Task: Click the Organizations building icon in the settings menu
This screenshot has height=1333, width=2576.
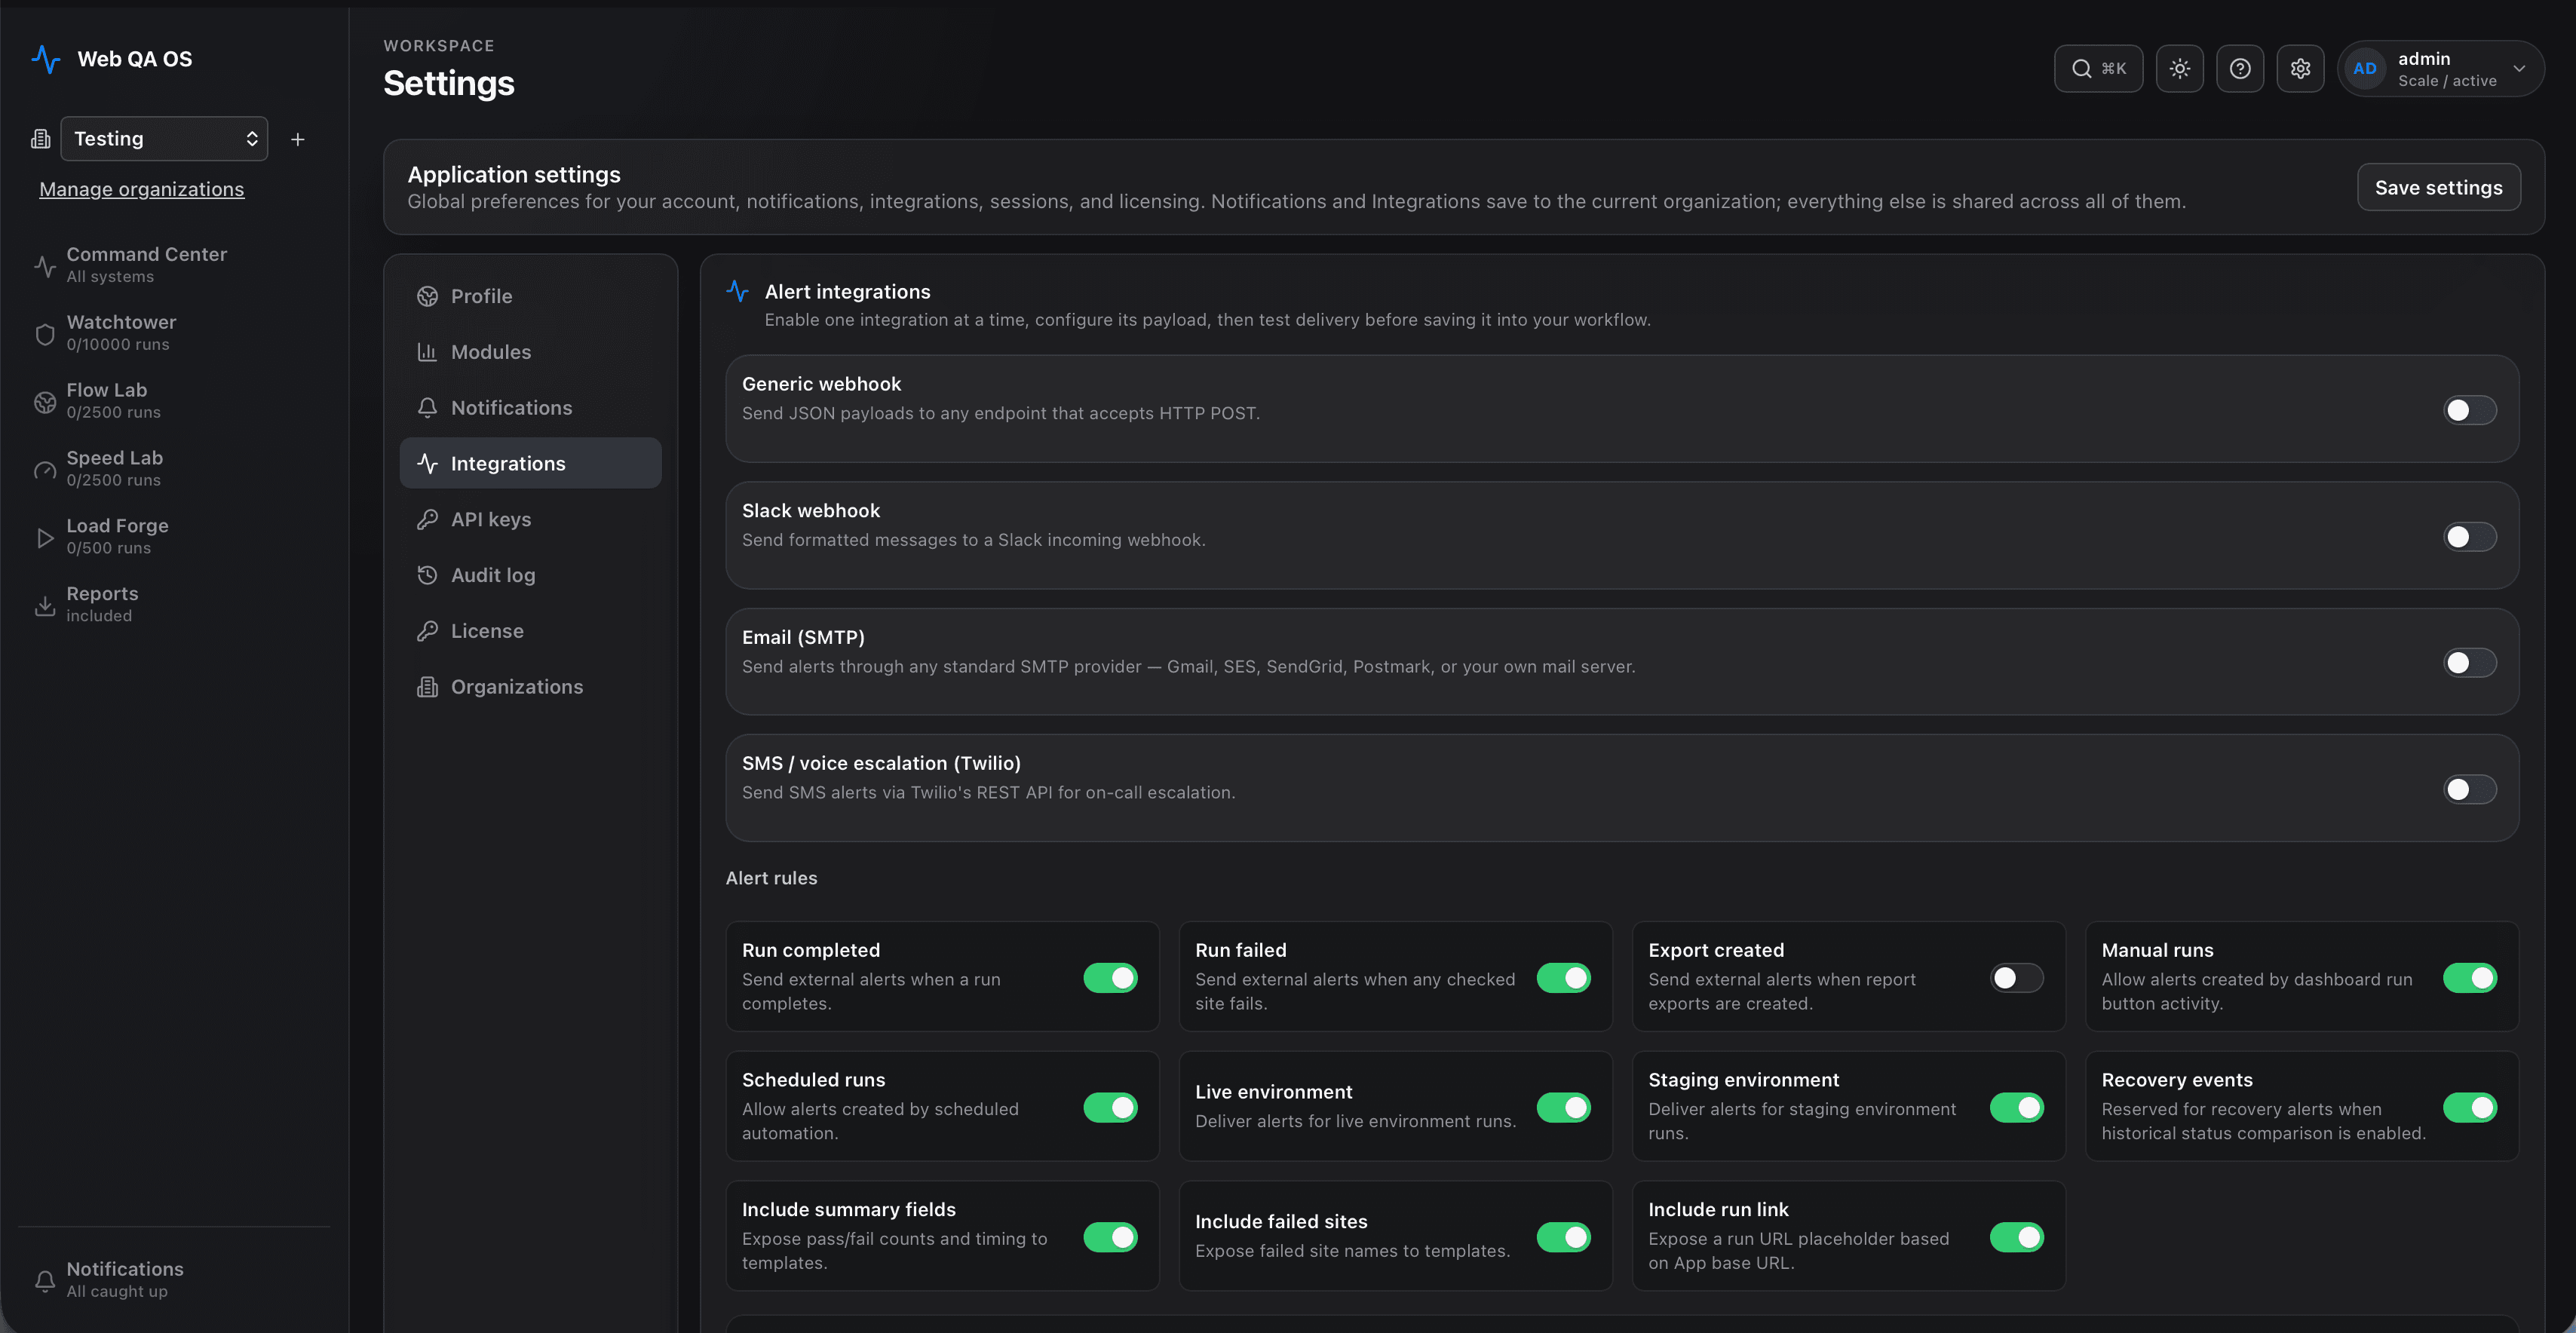Action: [427, 687]
